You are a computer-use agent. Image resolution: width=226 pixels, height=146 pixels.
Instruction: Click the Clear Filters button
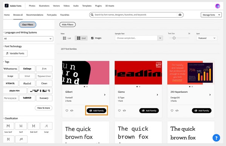[27, 24]
